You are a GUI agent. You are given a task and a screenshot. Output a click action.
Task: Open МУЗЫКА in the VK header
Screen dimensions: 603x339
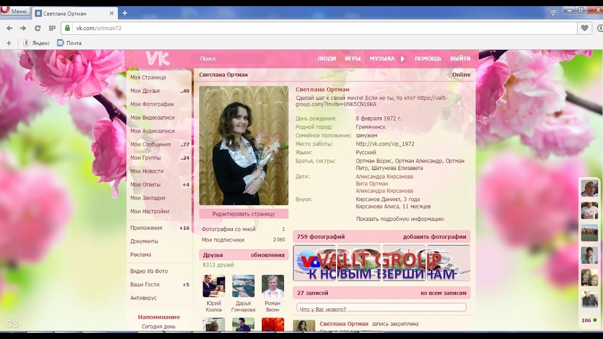click(382, 59)
